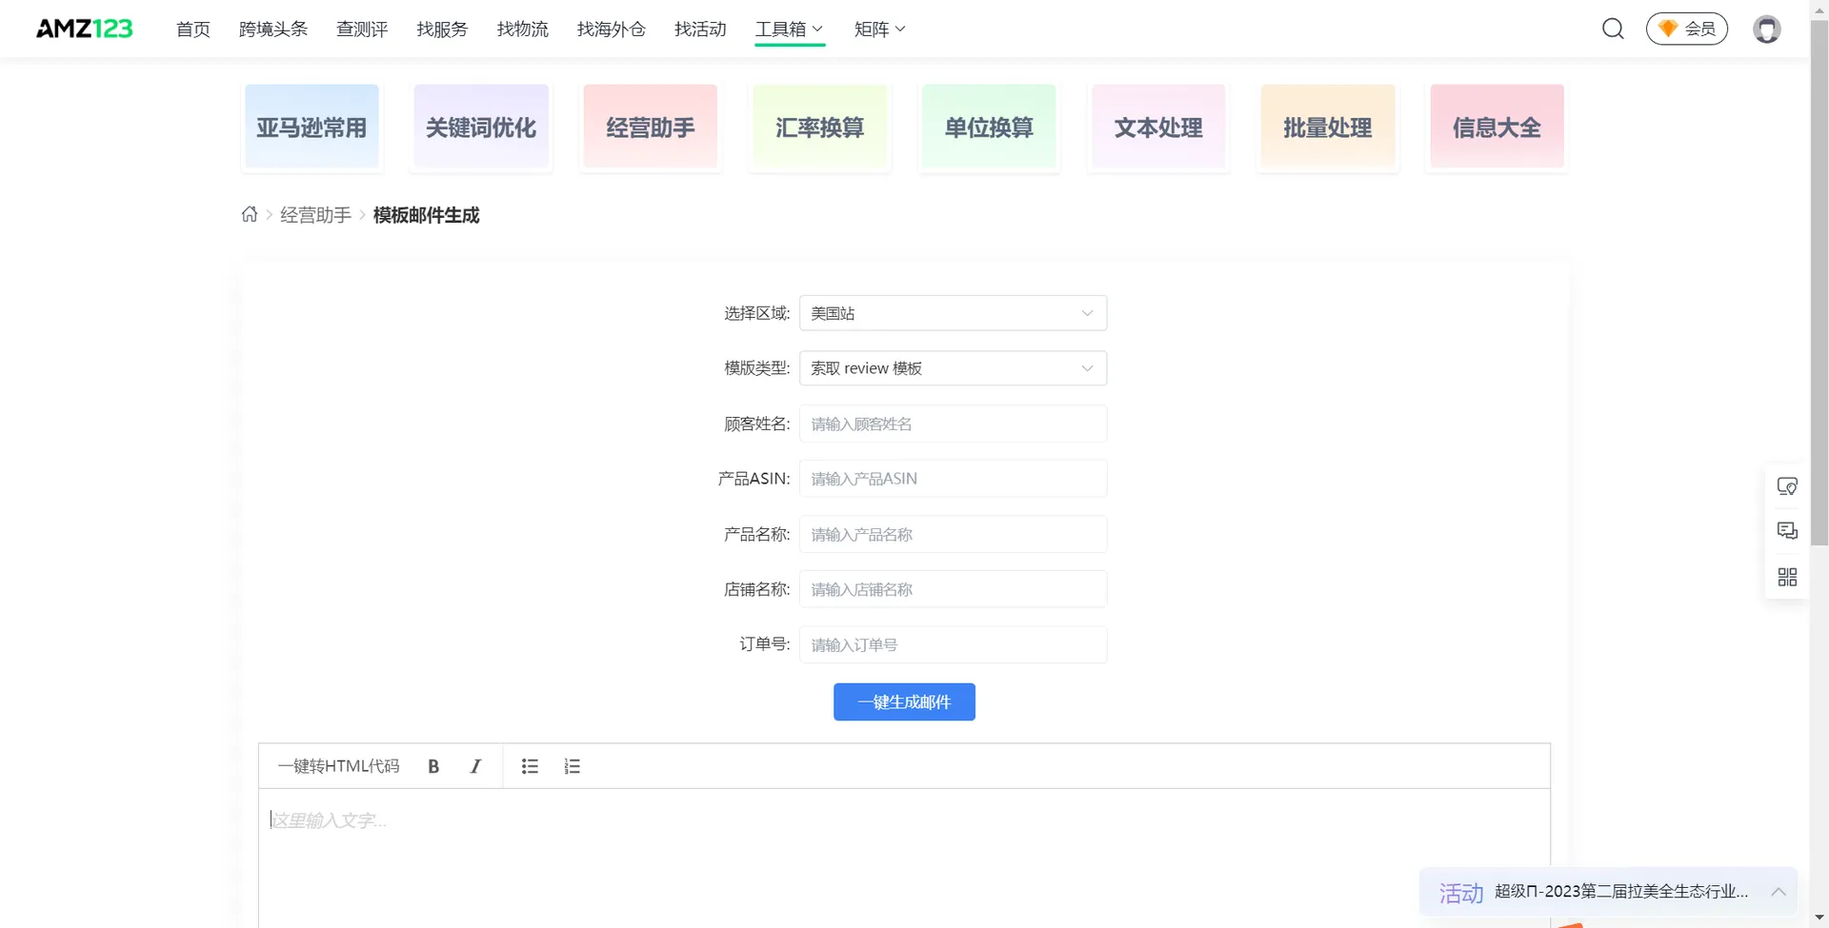The width and height of the screenshot is (1829, 928).
Task: Open 查测评 nav item
Action: point(362,29)
